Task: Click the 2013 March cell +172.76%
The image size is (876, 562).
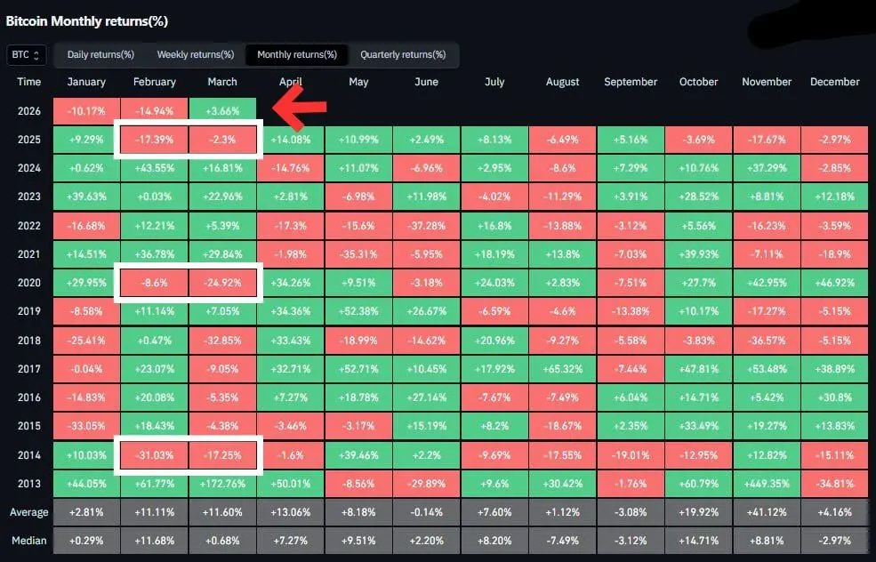Action: pyautogui.click(x=222, y=484)
